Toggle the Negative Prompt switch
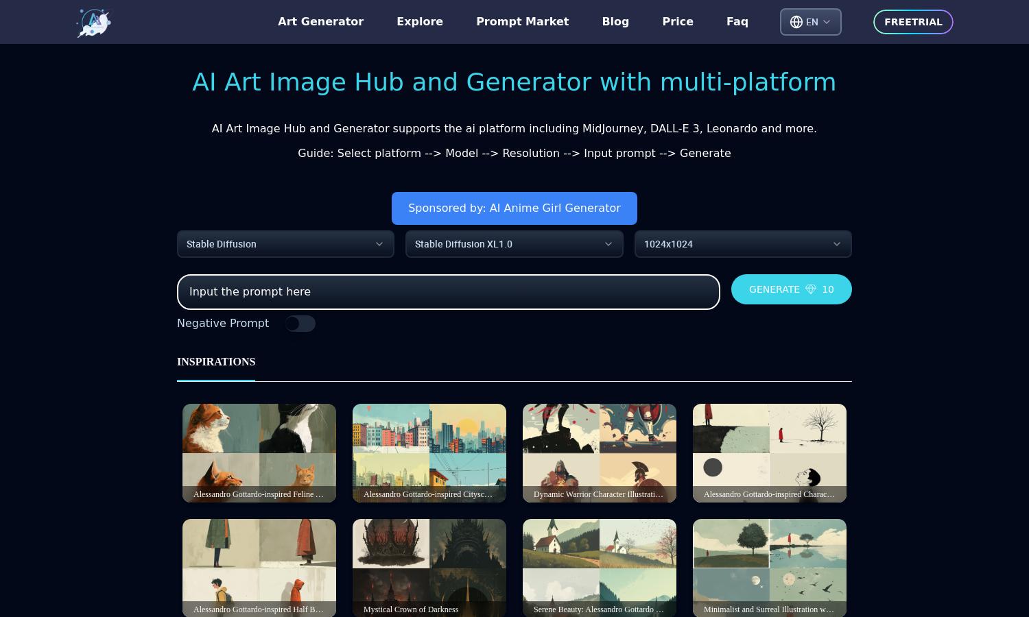The width and height of the screenshot is (1029, 617). point(300,324)
